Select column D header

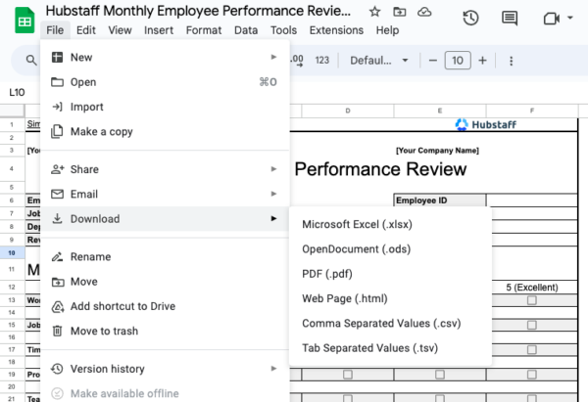point(348,111)
